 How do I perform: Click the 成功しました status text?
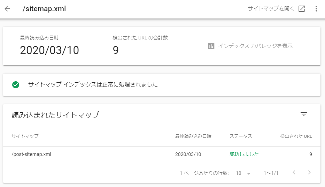tap(244, 154)
